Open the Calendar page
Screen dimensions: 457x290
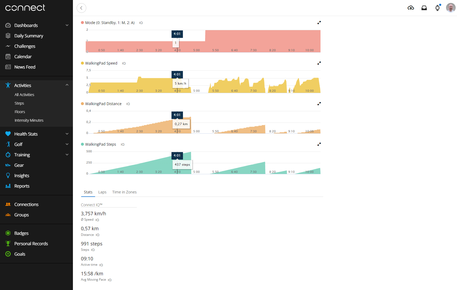tap(23, 57)
